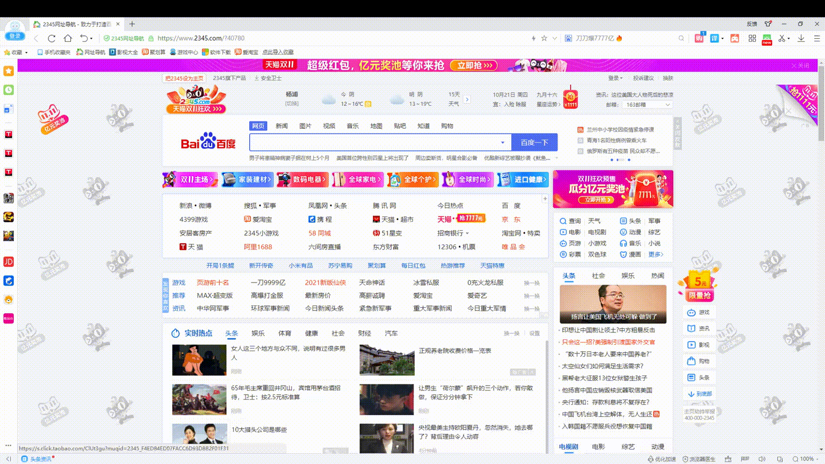
Task: Click the lightning speed-mode icon in address bar
Action: coord(533,38)
